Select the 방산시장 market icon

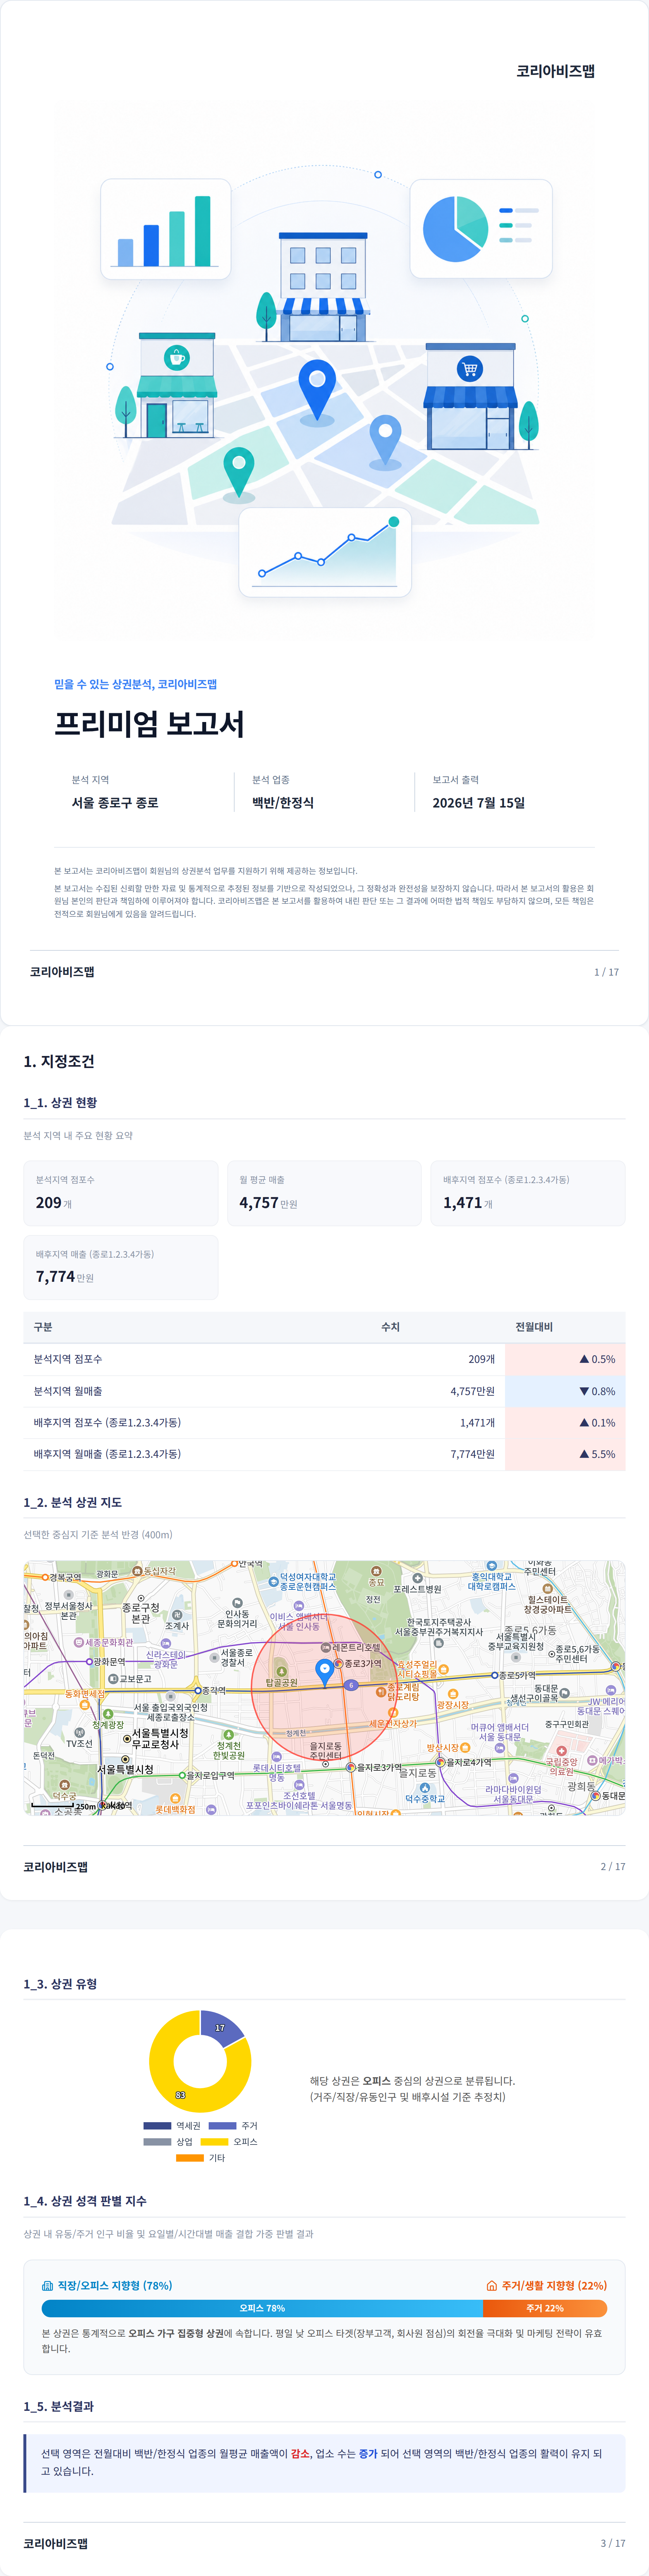click(x=465, y=1748)
